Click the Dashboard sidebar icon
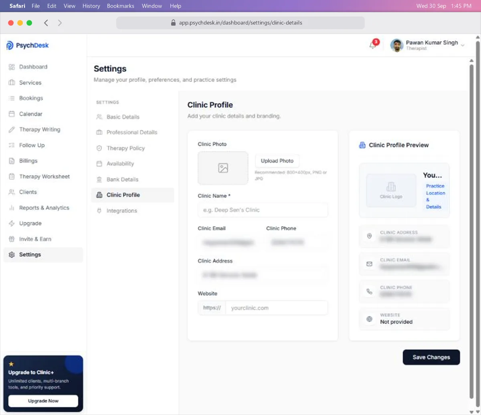The width and height of the screenshot is (481, 415). click(12, 67)
